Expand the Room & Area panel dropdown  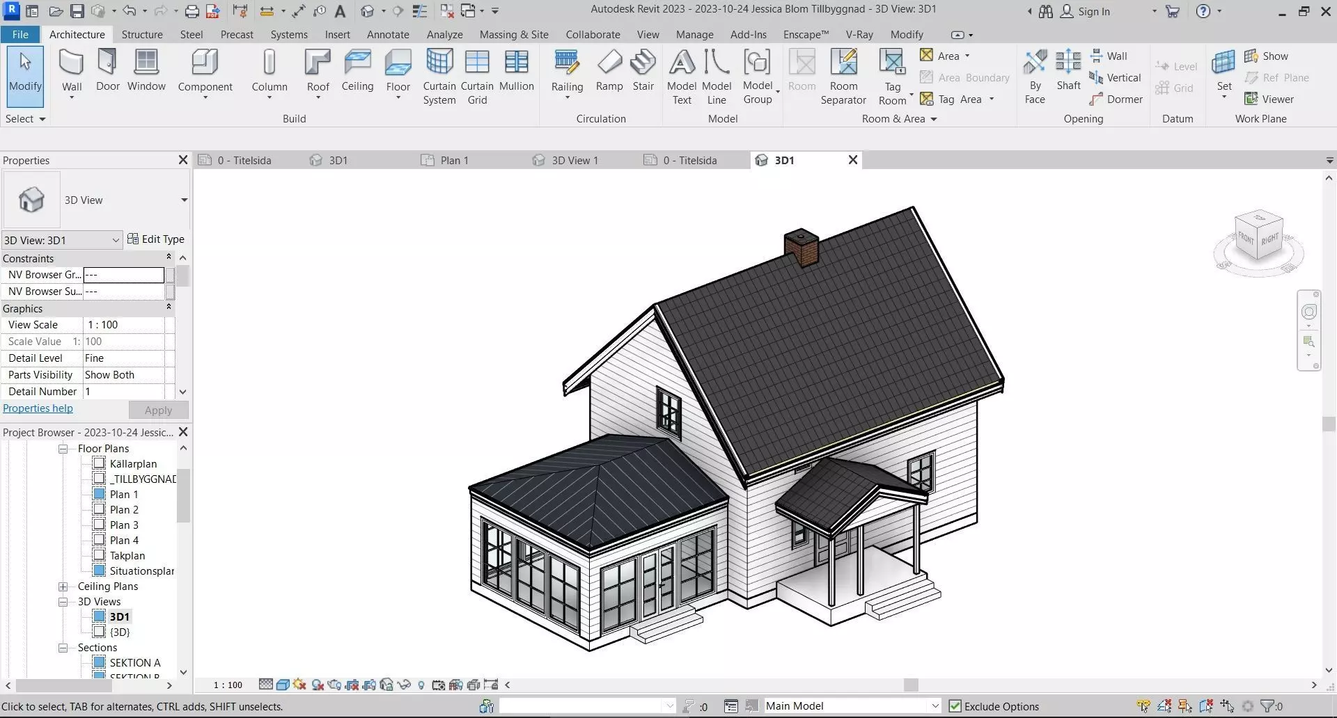click(x=899, y=119)
